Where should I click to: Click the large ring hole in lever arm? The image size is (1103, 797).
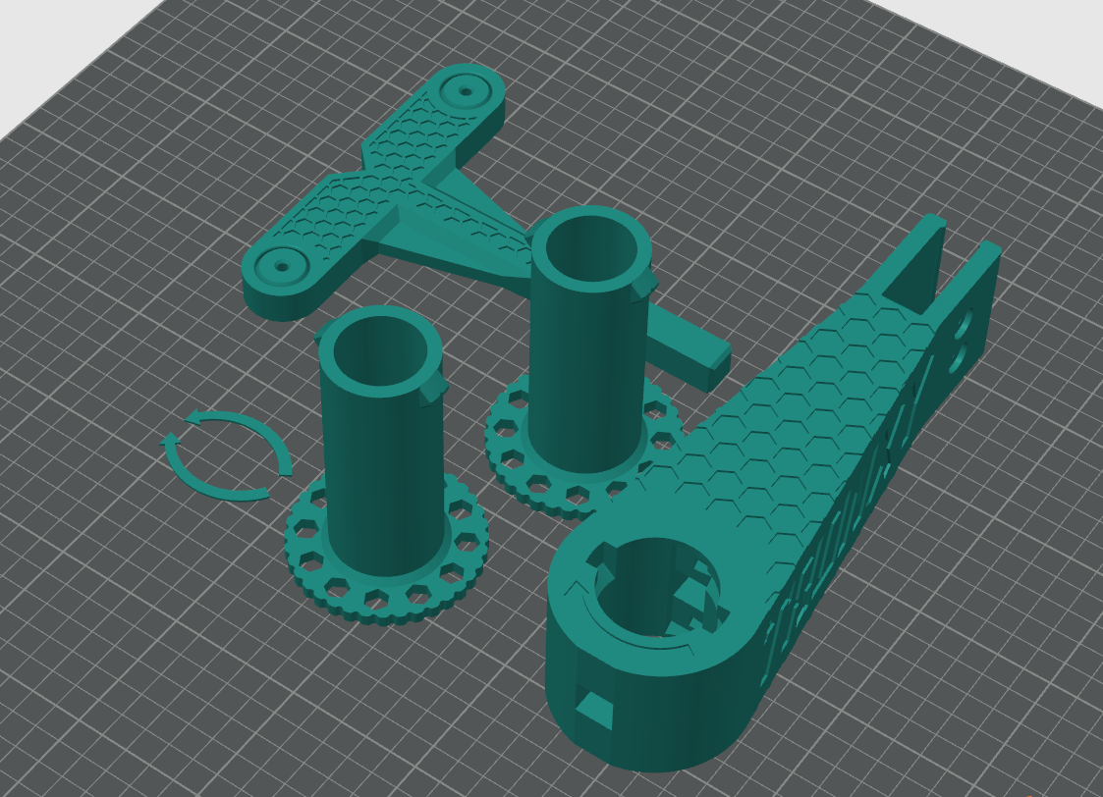click(x=653, y=589)
